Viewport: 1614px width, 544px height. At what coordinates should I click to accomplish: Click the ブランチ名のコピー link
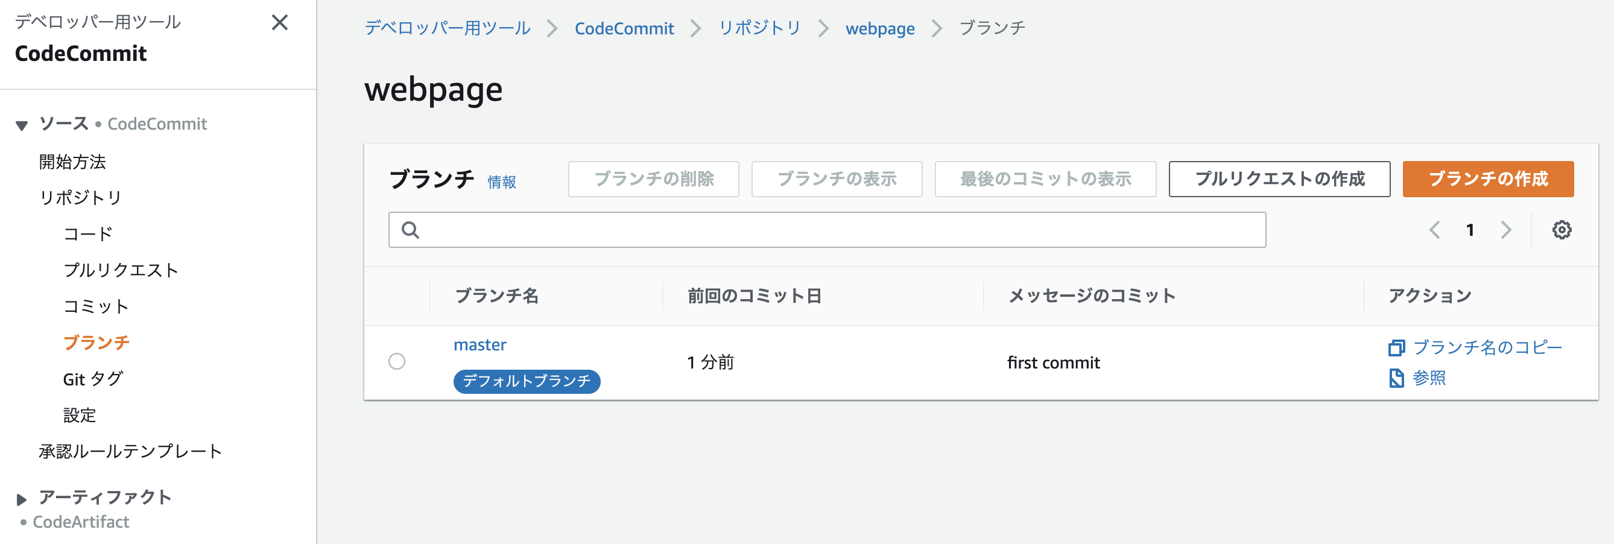click(x=1487, y=347)
